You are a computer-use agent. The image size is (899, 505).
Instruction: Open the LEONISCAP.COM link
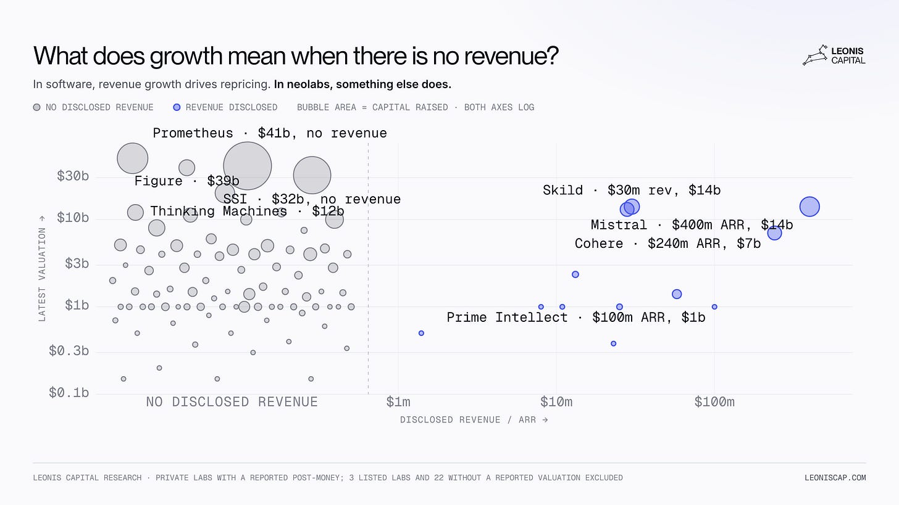coord(835,477)
